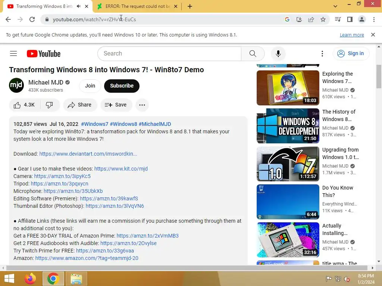Screen dimensions: 382x286
Task: Go to YouTube home via logo
Action: coord(44,54)
